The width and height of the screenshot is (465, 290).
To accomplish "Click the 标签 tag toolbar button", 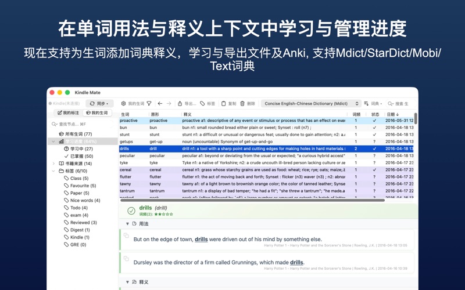I will click(x=208, y=103).
